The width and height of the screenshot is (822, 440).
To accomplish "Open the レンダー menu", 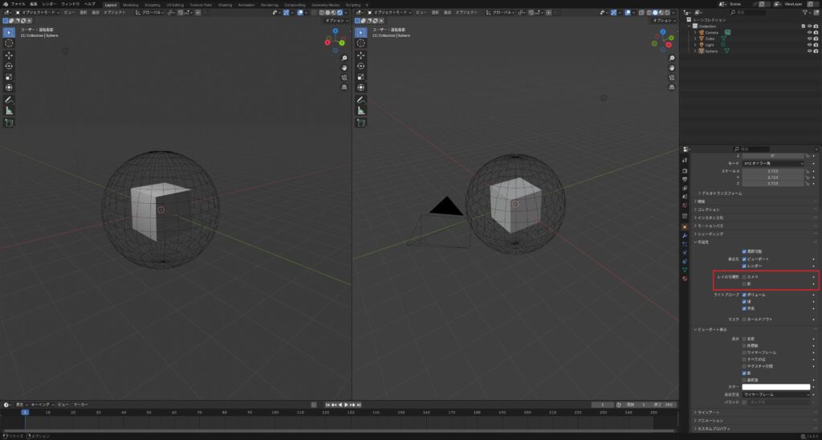I will (x=49, y=4).
